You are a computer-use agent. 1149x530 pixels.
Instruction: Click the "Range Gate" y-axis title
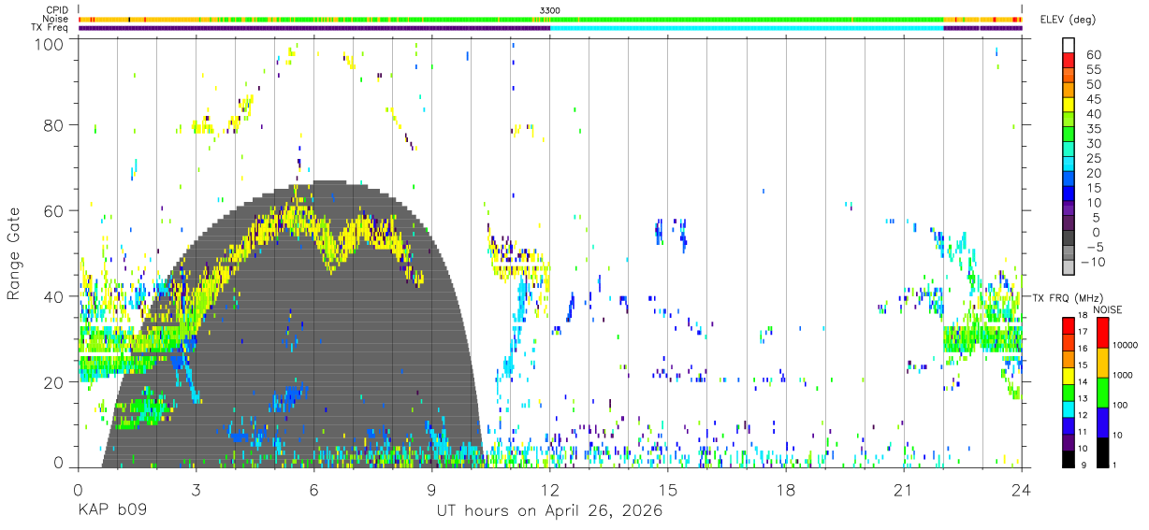pos(14,253)
